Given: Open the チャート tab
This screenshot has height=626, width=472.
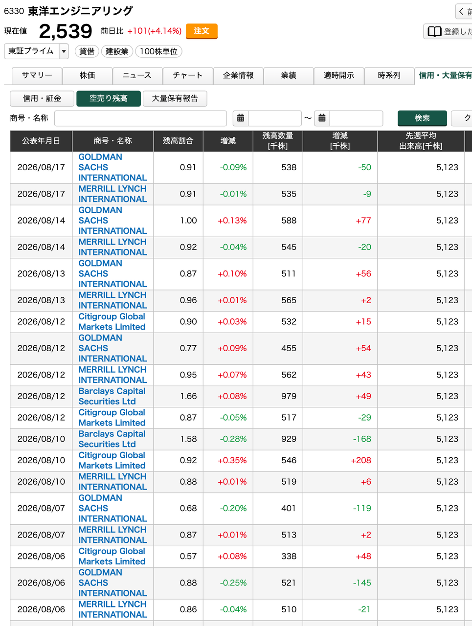Looking at the screenshot, I should coord(188,75).
